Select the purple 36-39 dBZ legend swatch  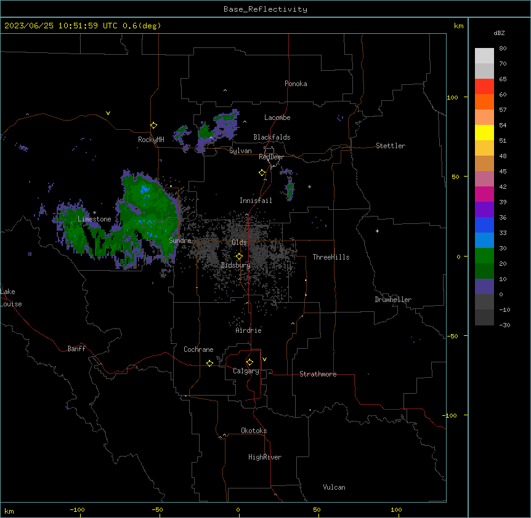click(x=484, y=210)
